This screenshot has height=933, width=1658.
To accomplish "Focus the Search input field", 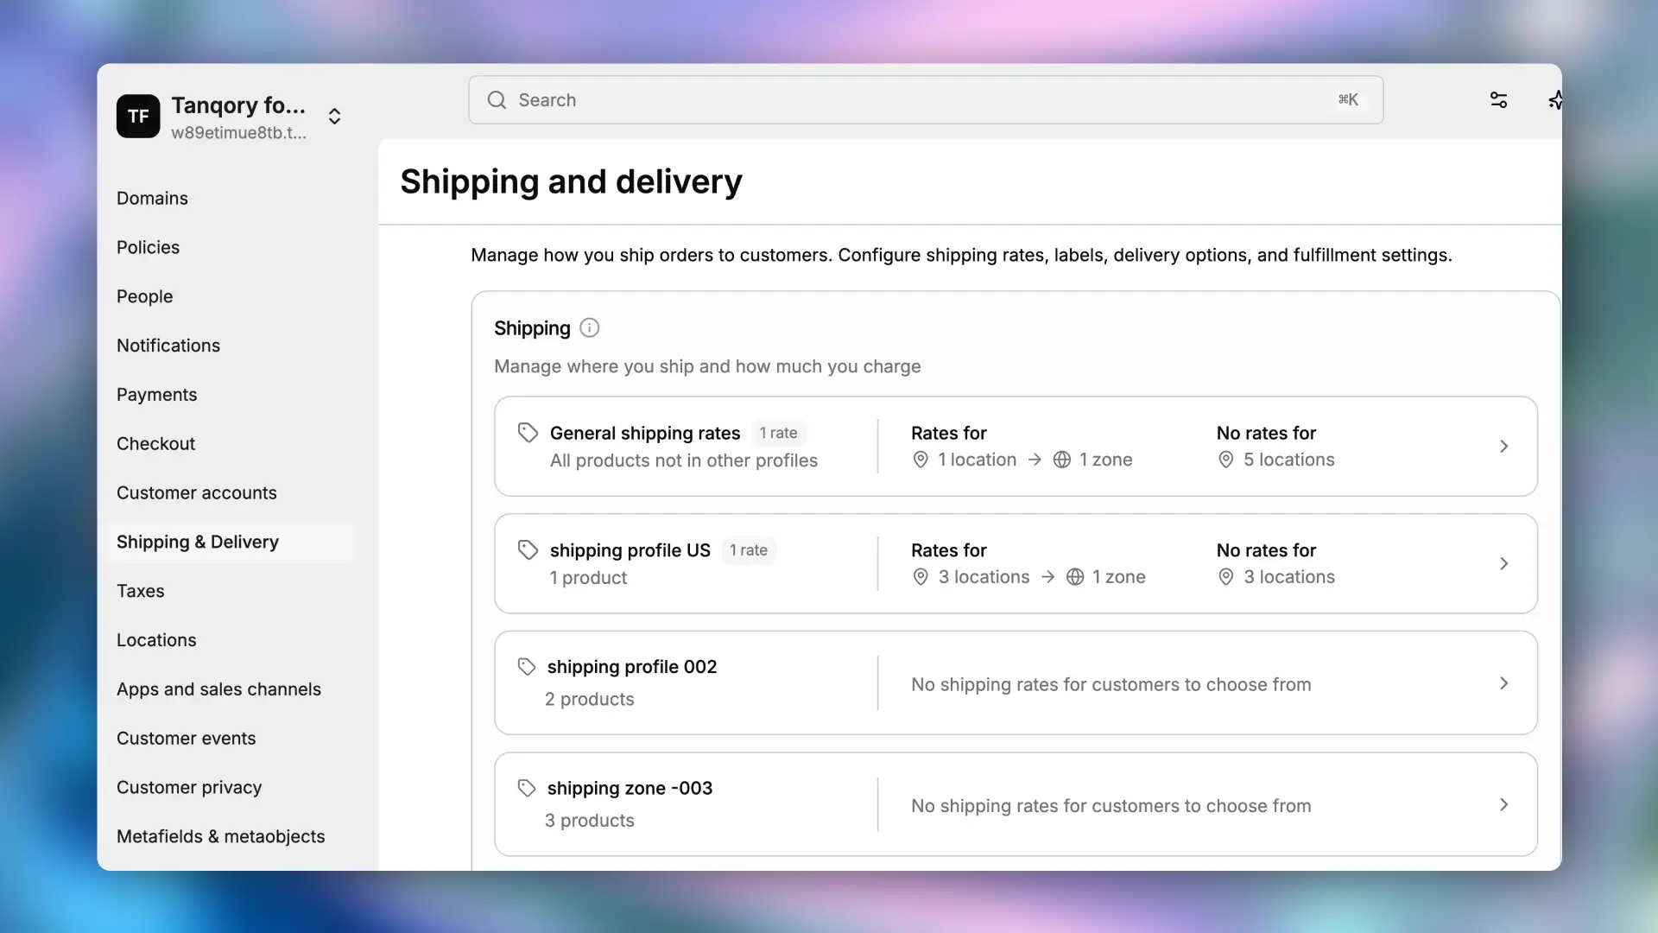I will (926, 100).
